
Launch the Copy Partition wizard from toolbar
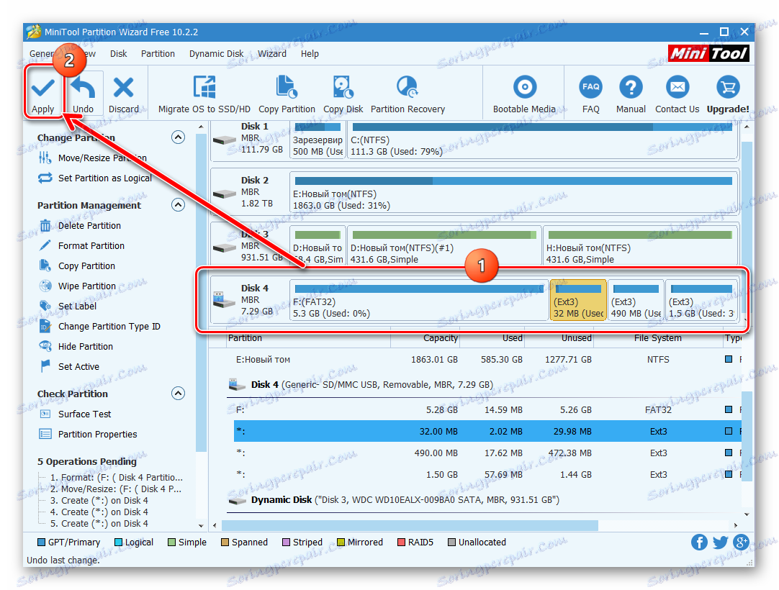click(x=287, y=94)
